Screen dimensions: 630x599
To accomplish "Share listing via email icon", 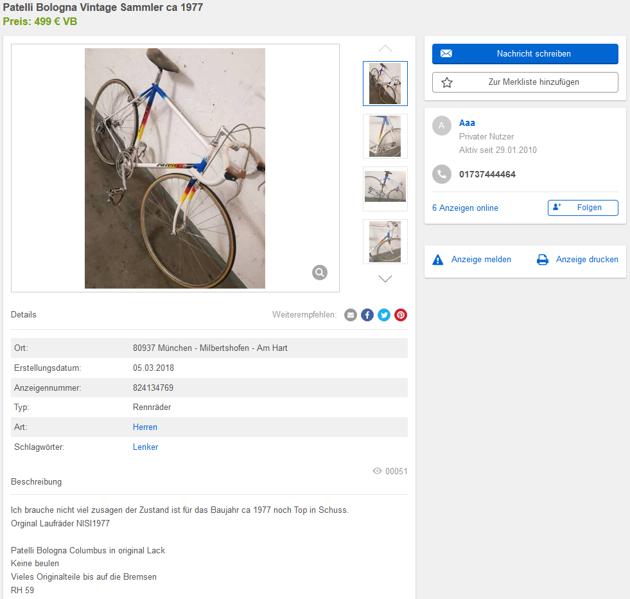I will tap(351, 315).
